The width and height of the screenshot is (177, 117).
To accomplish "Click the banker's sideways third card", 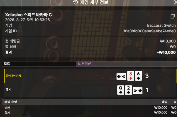I will coord(138,91).
